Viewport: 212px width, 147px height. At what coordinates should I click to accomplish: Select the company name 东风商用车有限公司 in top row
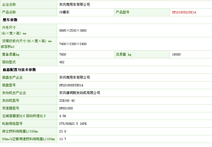74,5
